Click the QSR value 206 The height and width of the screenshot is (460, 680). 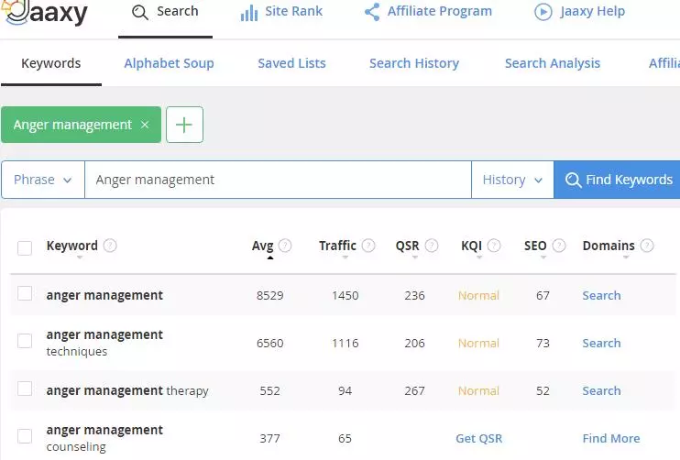coord(414,344)
